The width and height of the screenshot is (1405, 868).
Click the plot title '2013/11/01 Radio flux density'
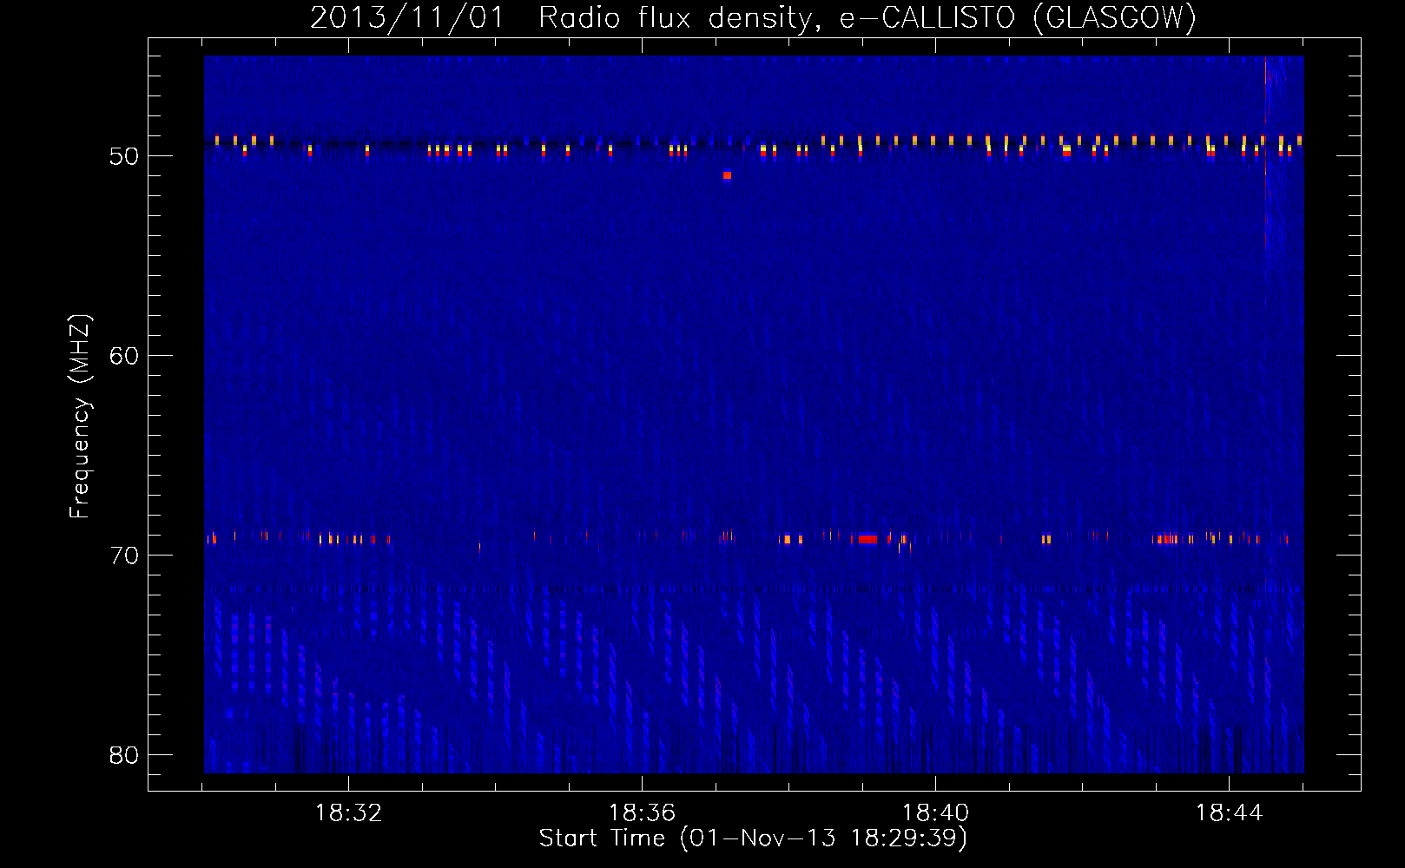565,18
